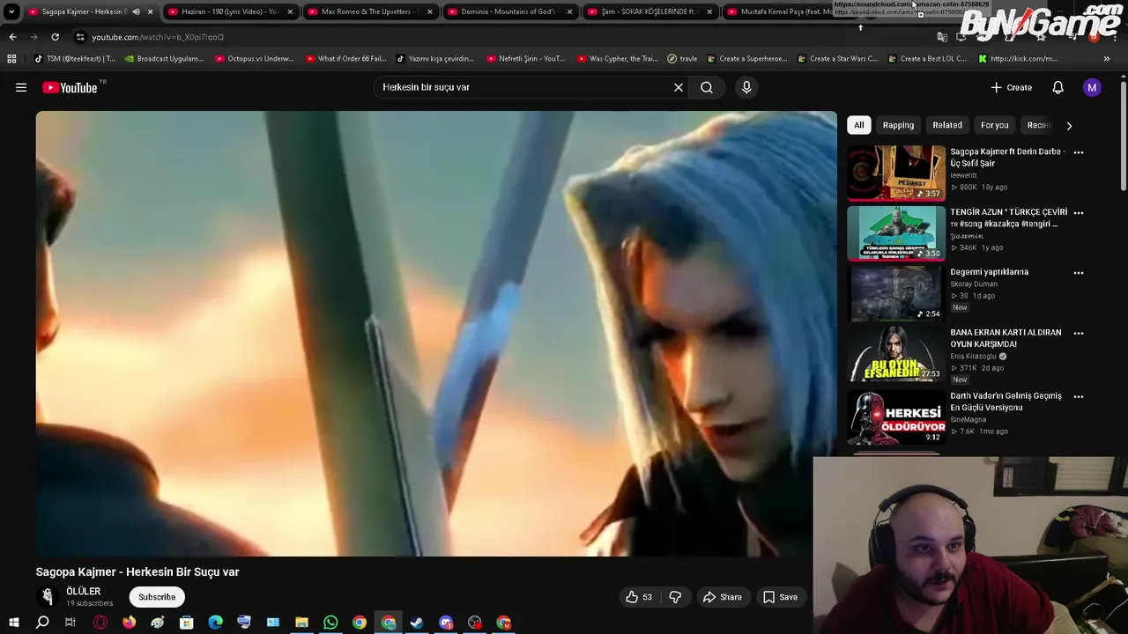Clear the search box with the X icon

(x=679, y=87)
